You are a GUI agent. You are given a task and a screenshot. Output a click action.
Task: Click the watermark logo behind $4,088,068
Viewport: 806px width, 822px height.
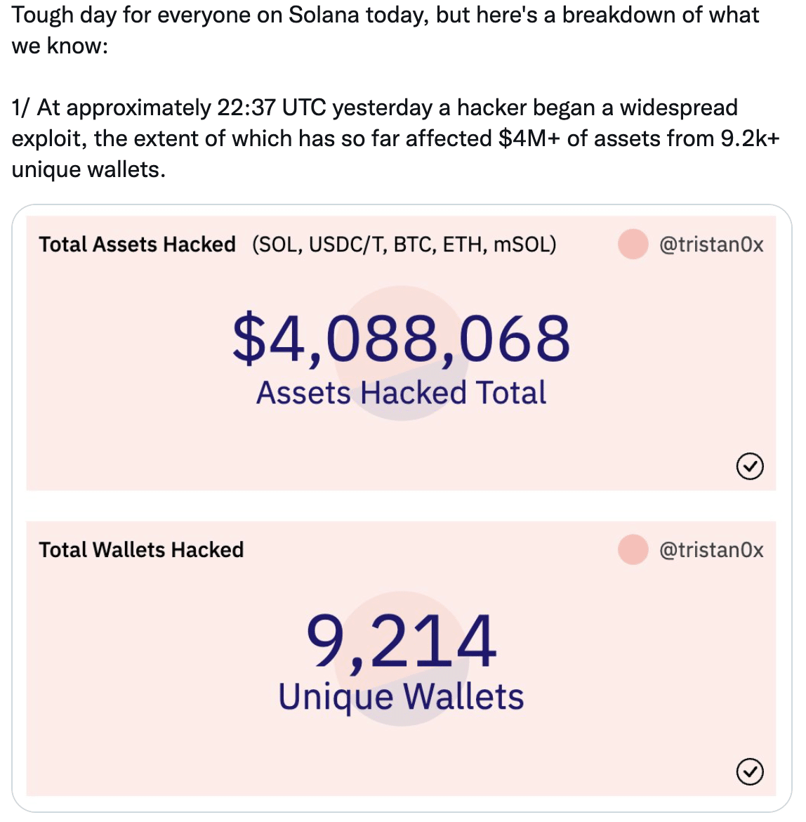point(402,353)
